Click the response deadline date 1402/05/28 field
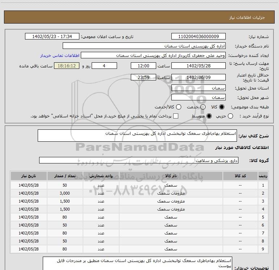279x270 pixels. point(199,66)
